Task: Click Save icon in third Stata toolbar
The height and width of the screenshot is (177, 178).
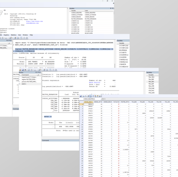Action: (23, 70)
